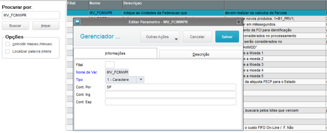Image resolution: width=327 pixels, height=133 pixels.
Task: Enable Localizar palavra inteira checkbox
Action: (x=7, y=51)
